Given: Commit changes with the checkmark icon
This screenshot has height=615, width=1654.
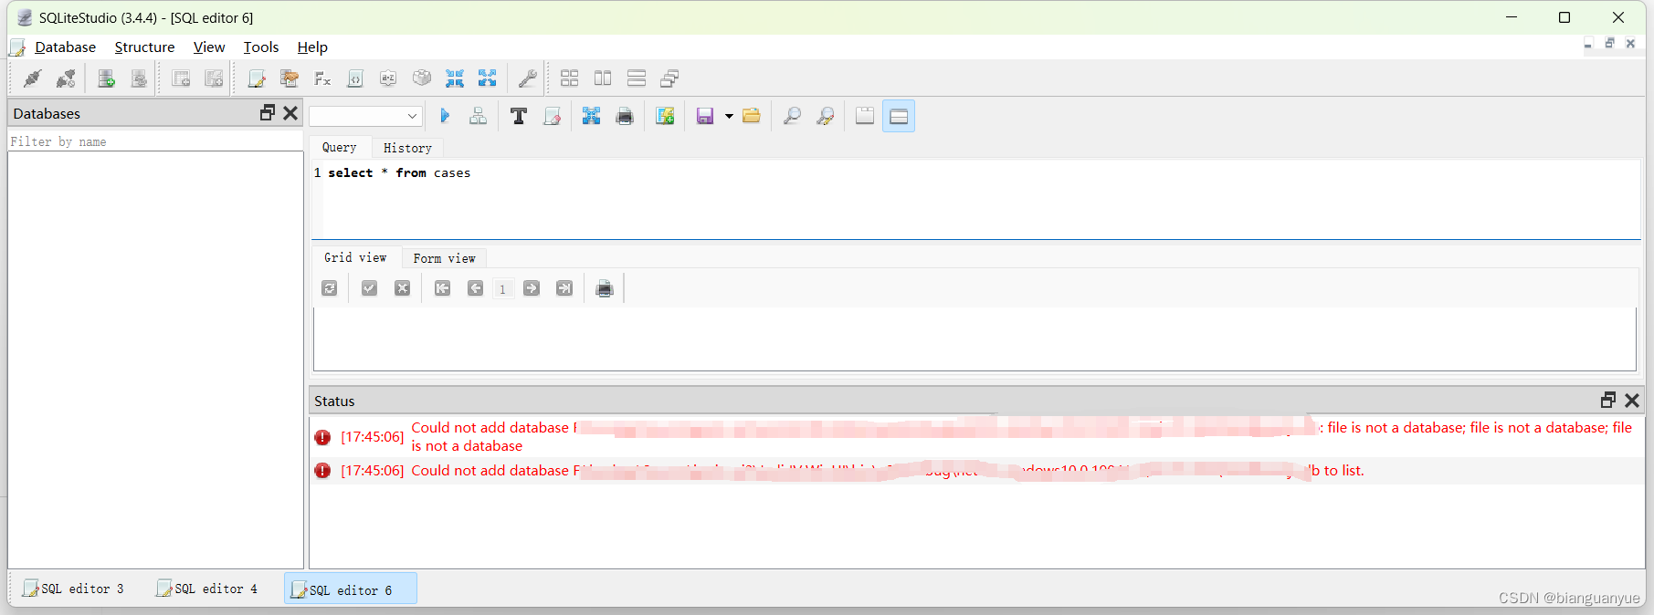Looking at the screenshot, I should click(369, 288).
